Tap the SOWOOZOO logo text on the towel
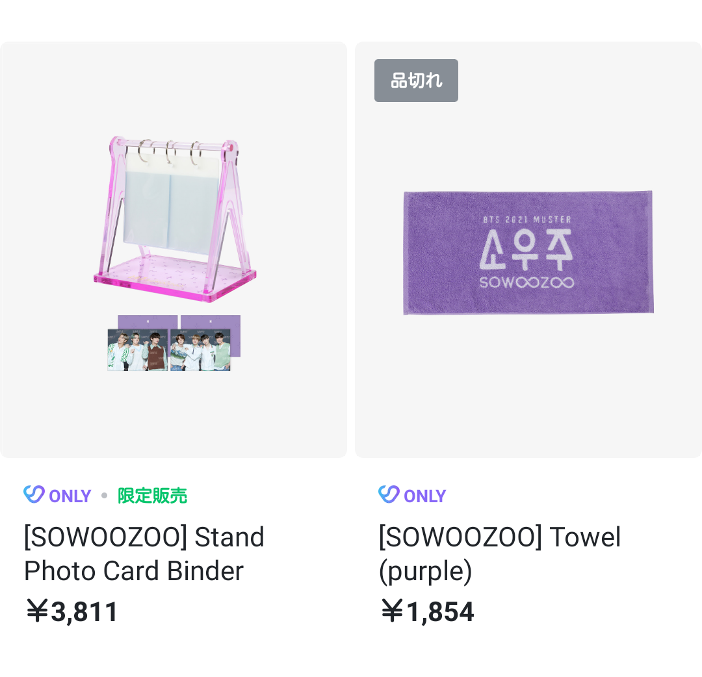Image resolution: width=702 pixels, height=677 pixels. (x=526, y=283)
